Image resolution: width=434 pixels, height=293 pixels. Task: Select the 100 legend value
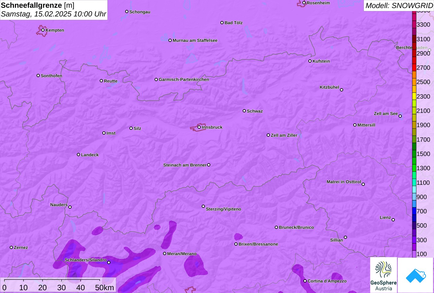click(x=422, y=254)
